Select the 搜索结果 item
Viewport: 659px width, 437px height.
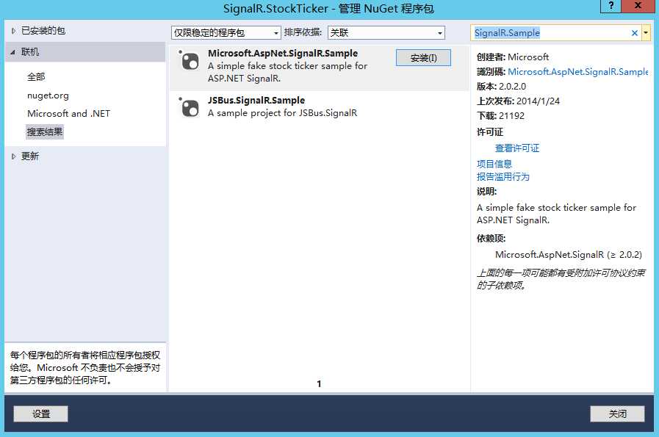[45, 132]
